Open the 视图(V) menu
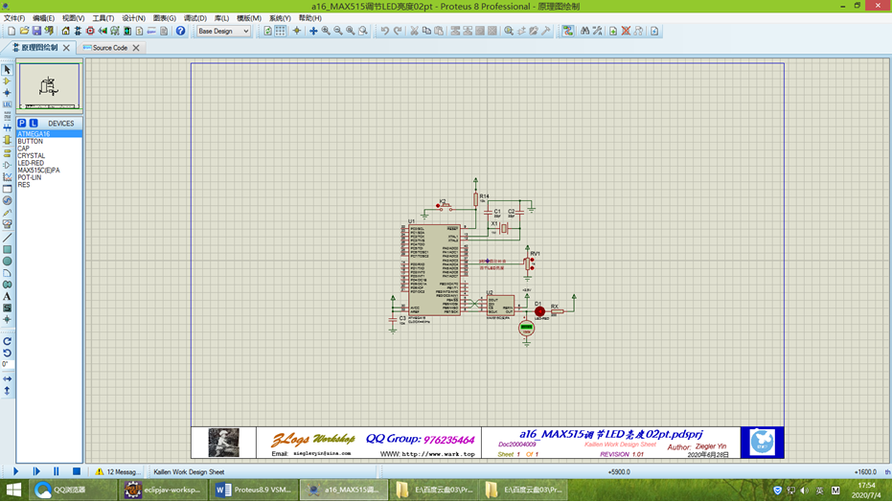Viewport: 892px width, 502px height. (74, 18)
